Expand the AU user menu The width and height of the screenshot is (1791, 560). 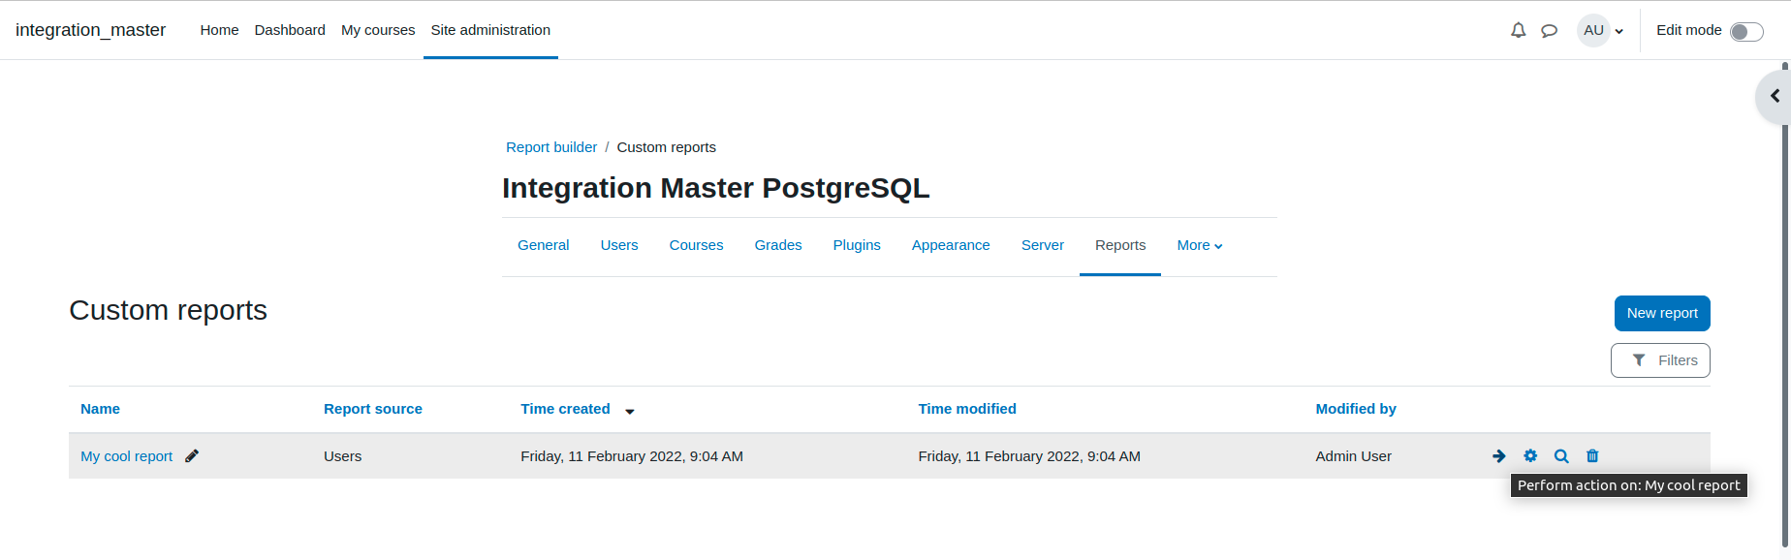(1601, 30)
